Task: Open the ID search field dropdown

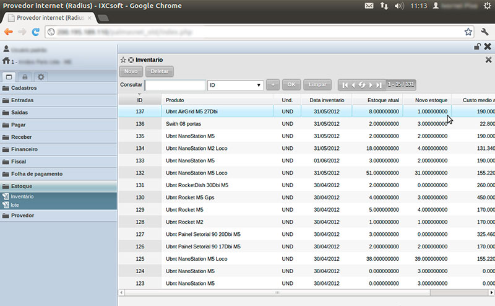Action: pos(235,85)
